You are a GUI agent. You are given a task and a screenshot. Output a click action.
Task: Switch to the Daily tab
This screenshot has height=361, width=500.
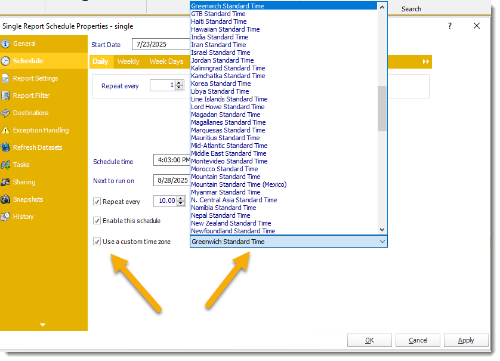tap(100, 61)
